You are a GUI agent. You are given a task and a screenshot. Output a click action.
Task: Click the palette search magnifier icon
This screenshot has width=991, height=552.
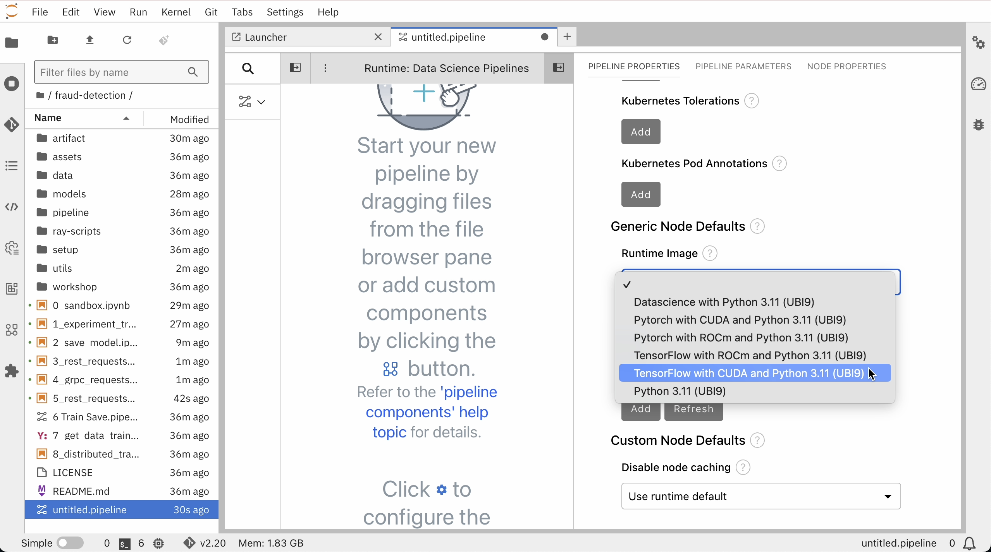248,69
